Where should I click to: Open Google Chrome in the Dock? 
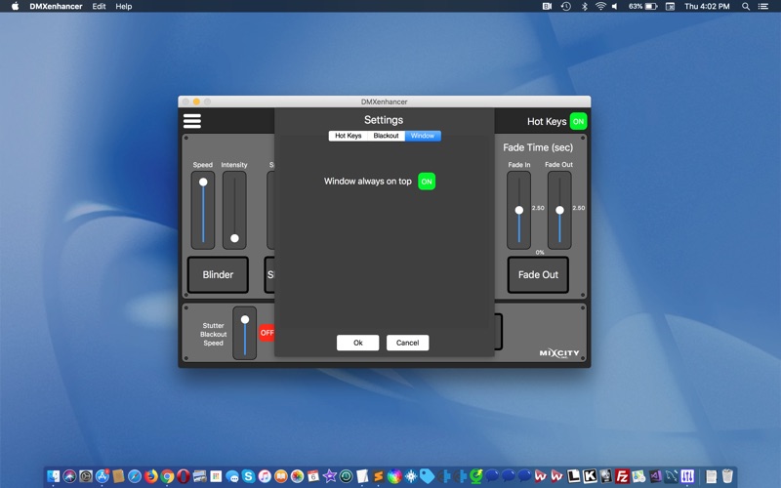tap(167, 476)
